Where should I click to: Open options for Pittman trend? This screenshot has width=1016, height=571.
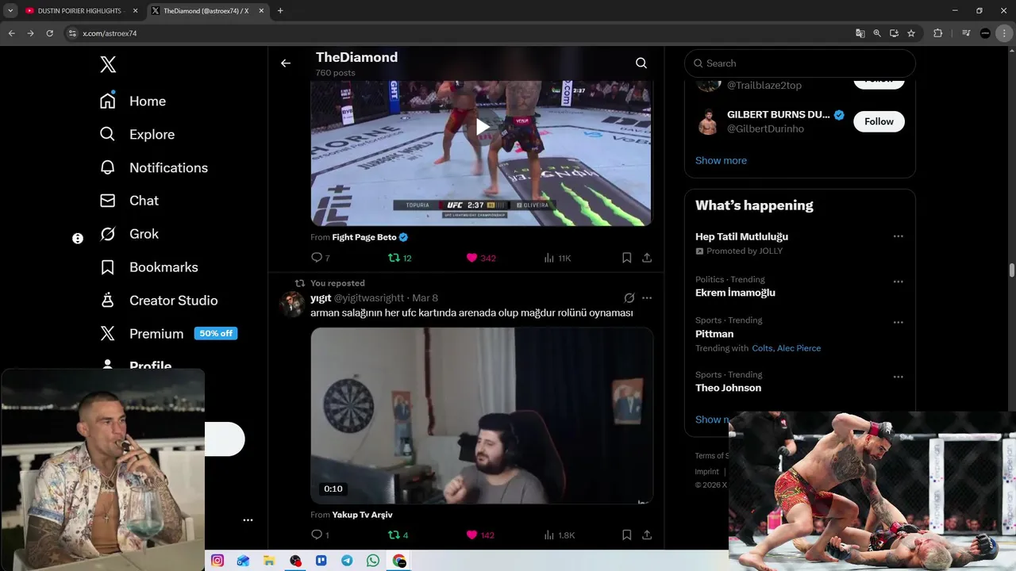[x=898, y=323]
